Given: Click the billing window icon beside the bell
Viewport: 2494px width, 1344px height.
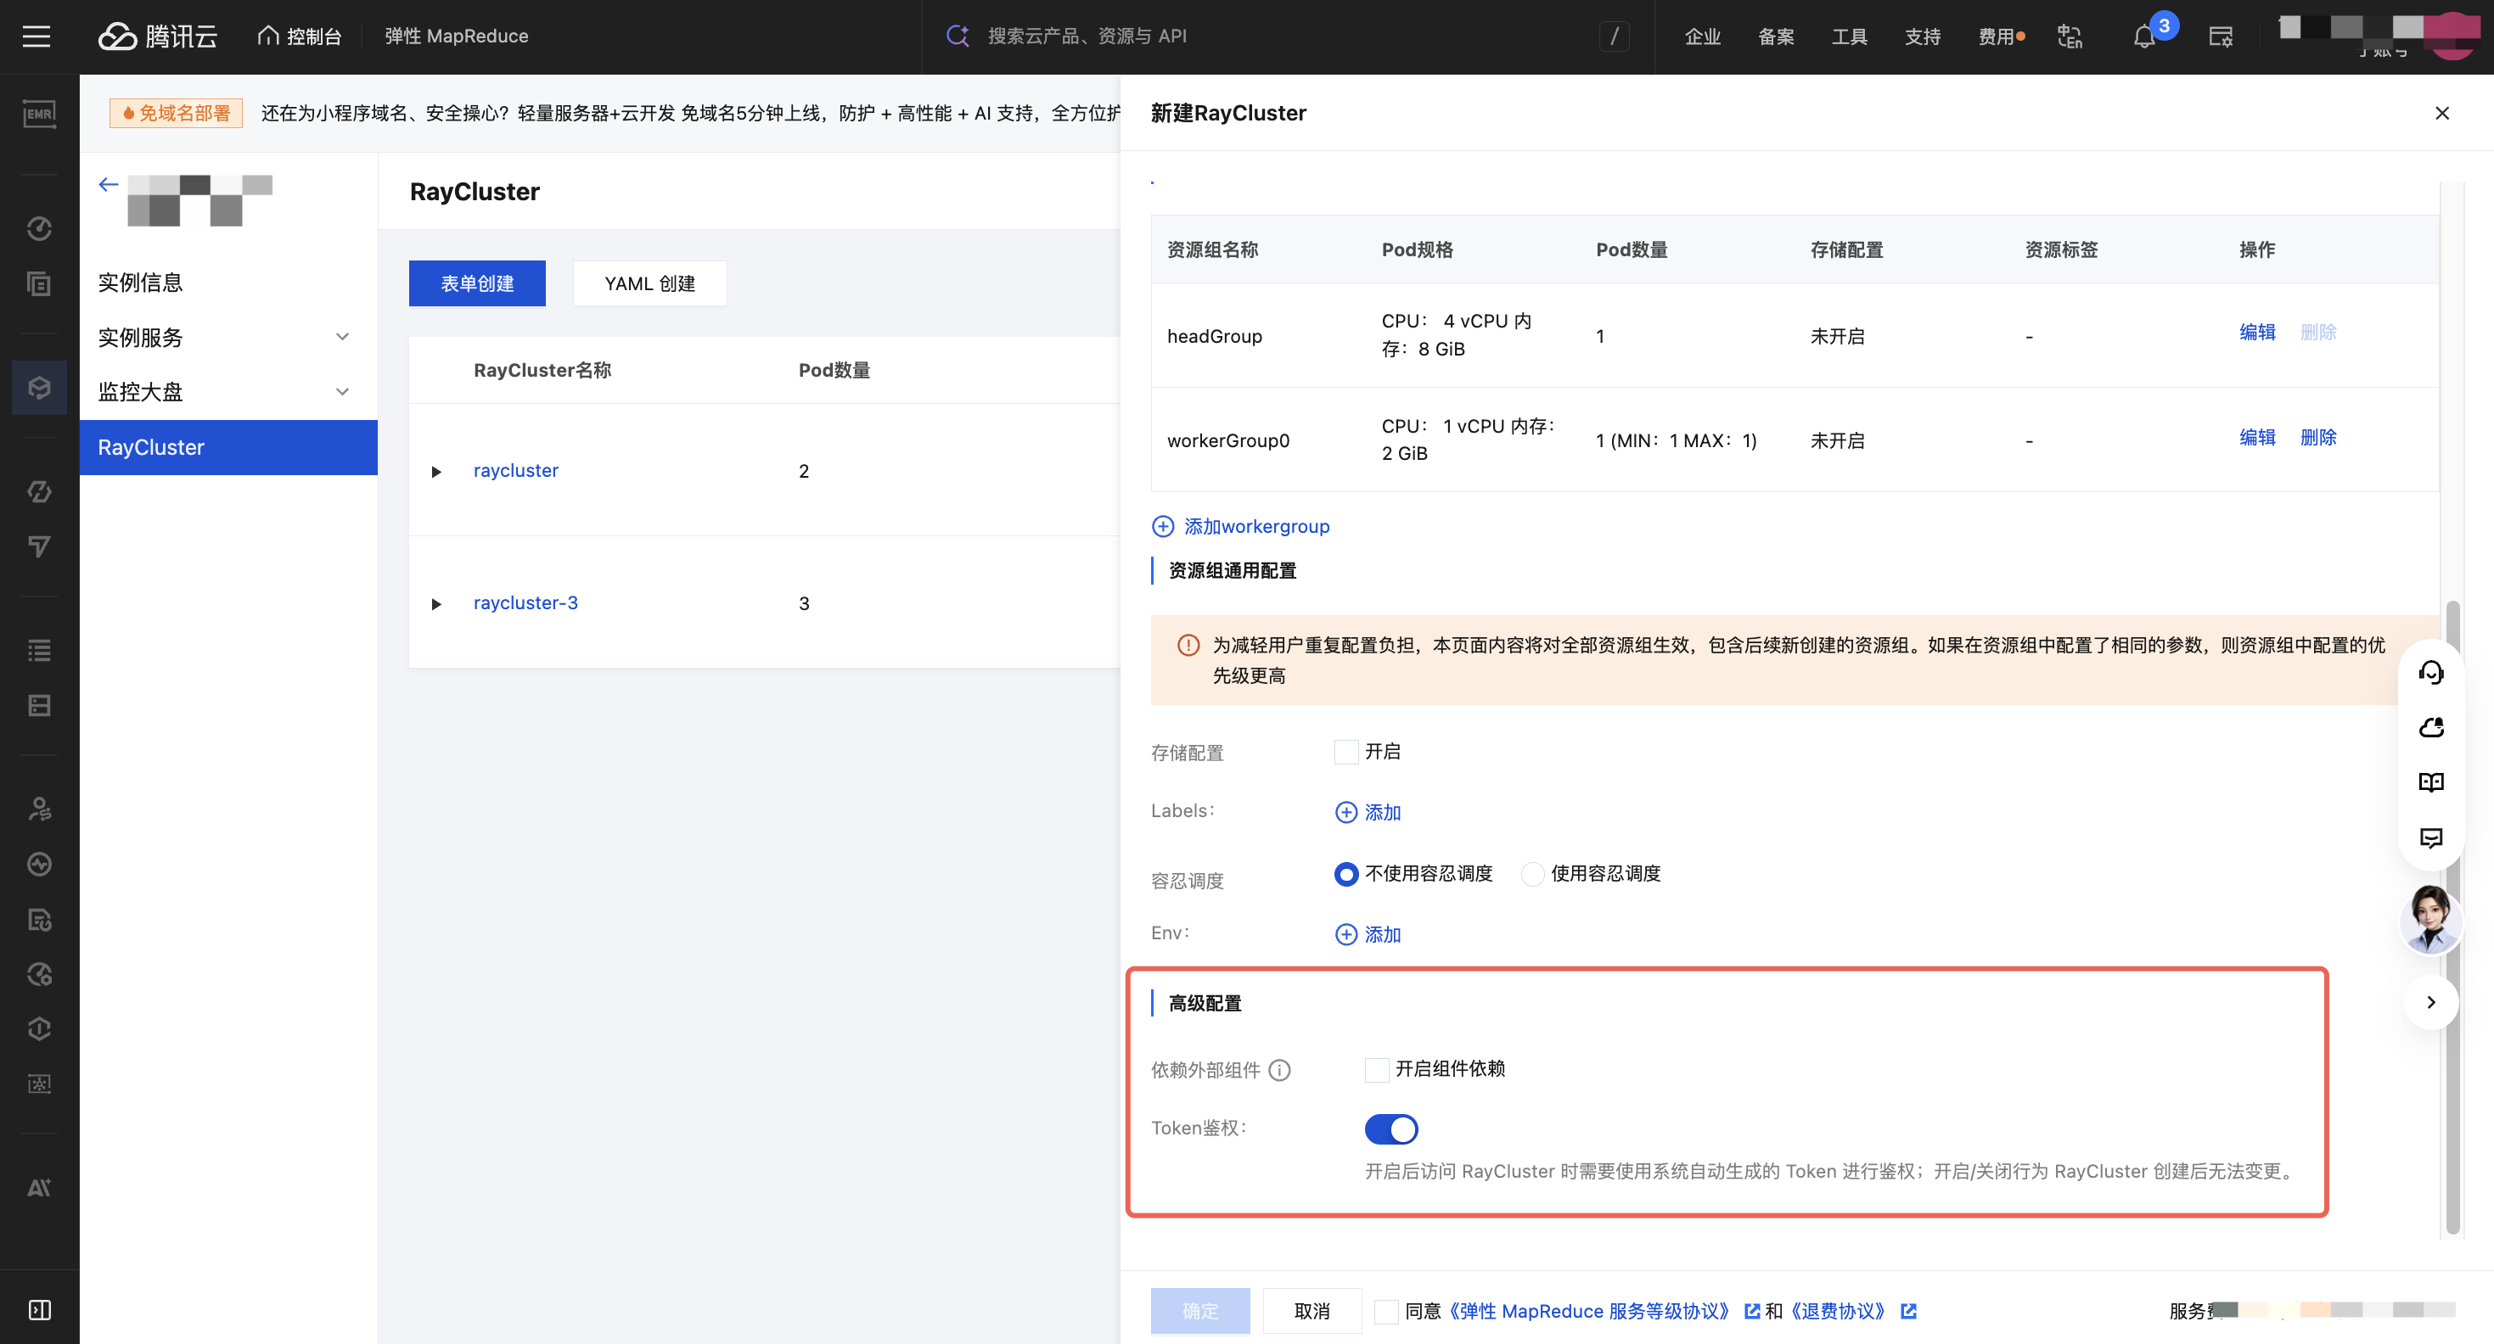Looking at the screenshot, I should [2221, 36].
